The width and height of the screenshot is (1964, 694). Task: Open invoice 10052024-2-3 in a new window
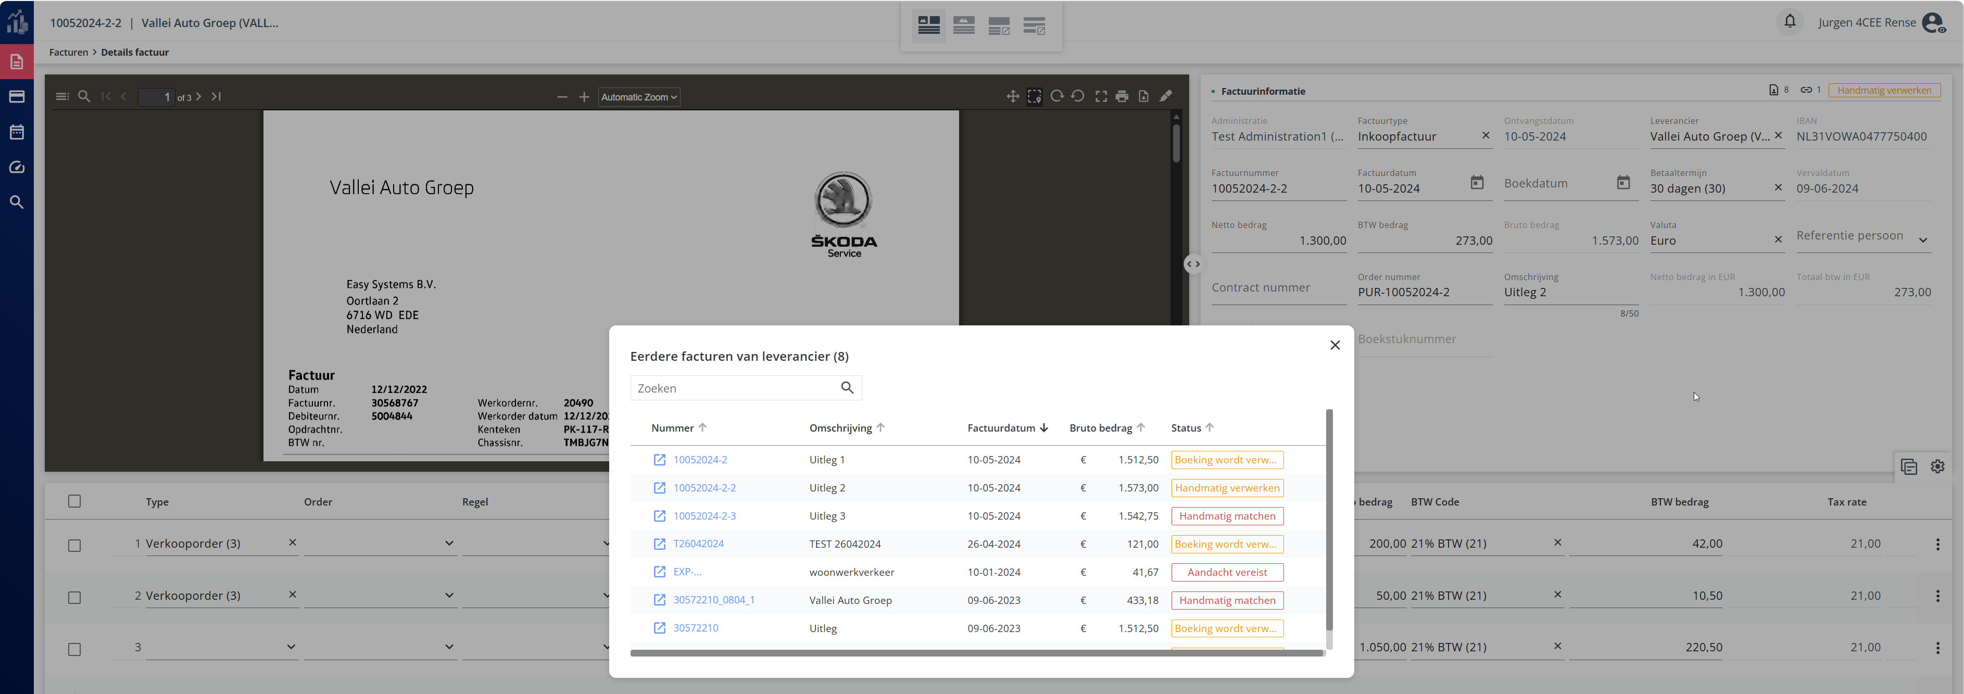(660, 516)
